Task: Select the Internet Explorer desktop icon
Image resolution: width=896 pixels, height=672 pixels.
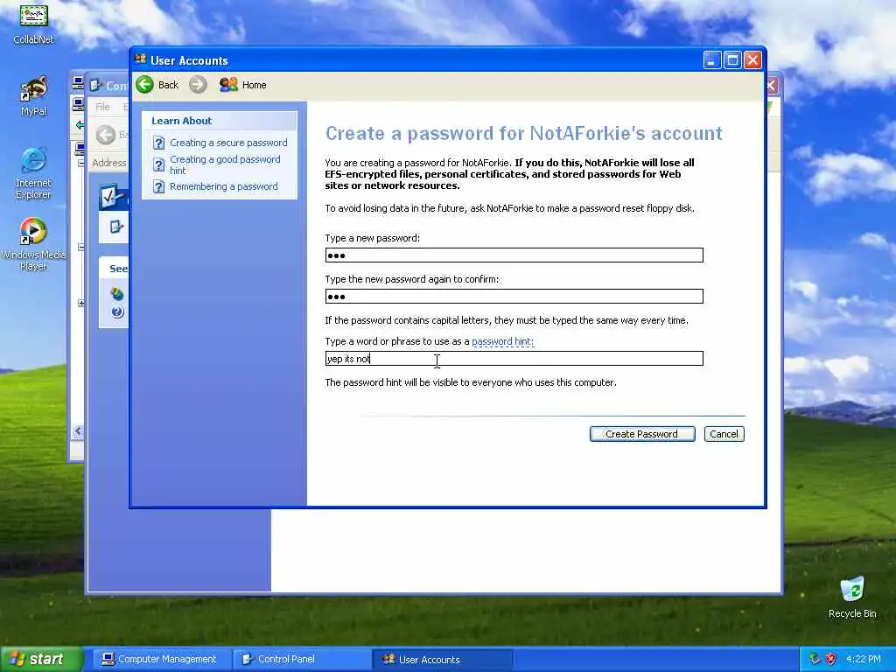Action: tap(34, 173)
